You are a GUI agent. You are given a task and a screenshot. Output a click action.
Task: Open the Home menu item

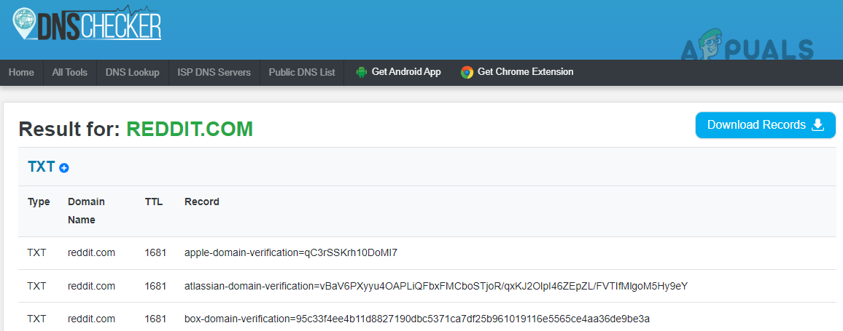(21, 73)
